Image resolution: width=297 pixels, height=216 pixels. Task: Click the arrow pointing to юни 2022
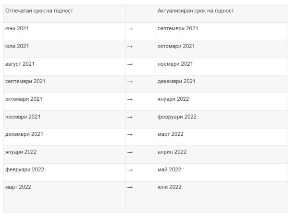point(130,188)
